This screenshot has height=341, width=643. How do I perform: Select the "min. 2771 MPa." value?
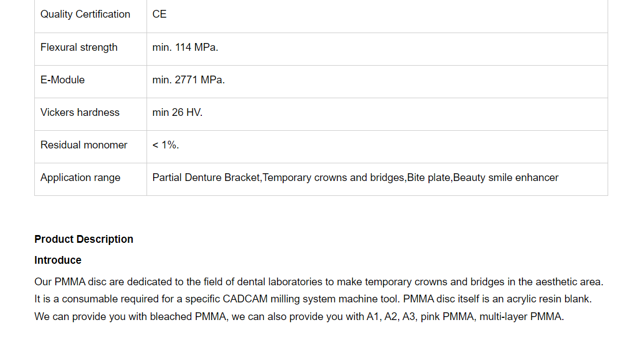tap(189, 80)
